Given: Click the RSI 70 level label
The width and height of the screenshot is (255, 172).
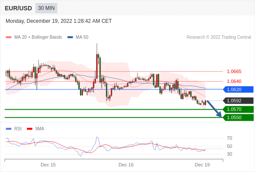Looking at the screenshot, I should pos(229,138).
